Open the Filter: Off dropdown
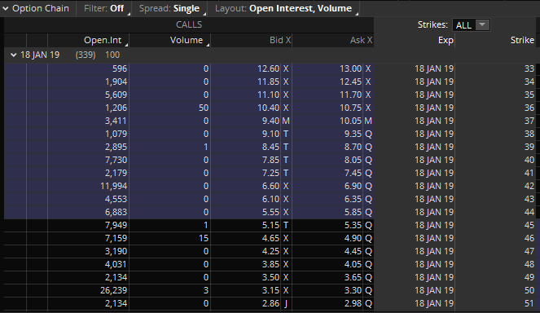The height and width of the screenshot is (313, 540). click(103, 8)
